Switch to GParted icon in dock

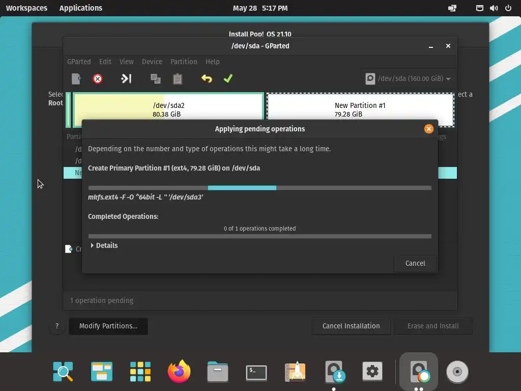point(419,371)
